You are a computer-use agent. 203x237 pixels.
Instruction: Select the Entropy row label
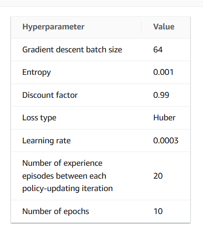[37, 72]
